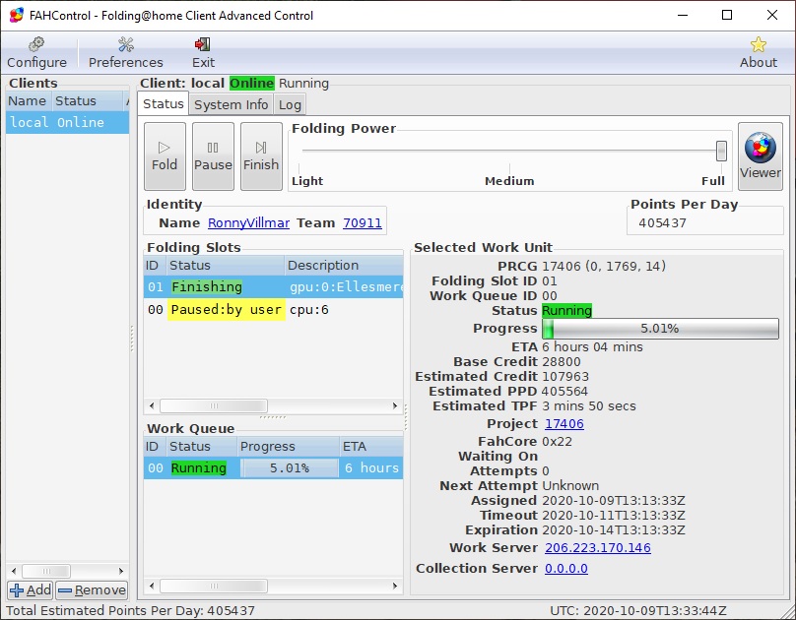Click the Estimated Credit value 107963
Screen dimensions: 796x620
[x=565, y=377]
